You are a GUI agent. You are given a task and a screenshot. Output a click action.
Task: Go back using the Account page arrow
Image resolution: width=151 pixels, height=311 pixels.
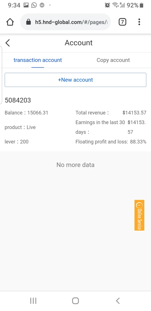click(x=8, y=43)
